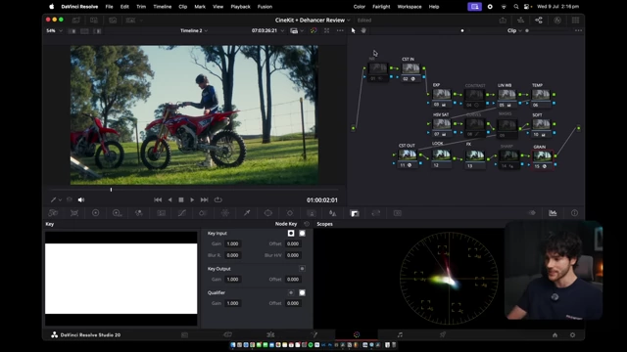Switch to the Fusion page
The width and height of the screenshot is (627, 352).
313,334
